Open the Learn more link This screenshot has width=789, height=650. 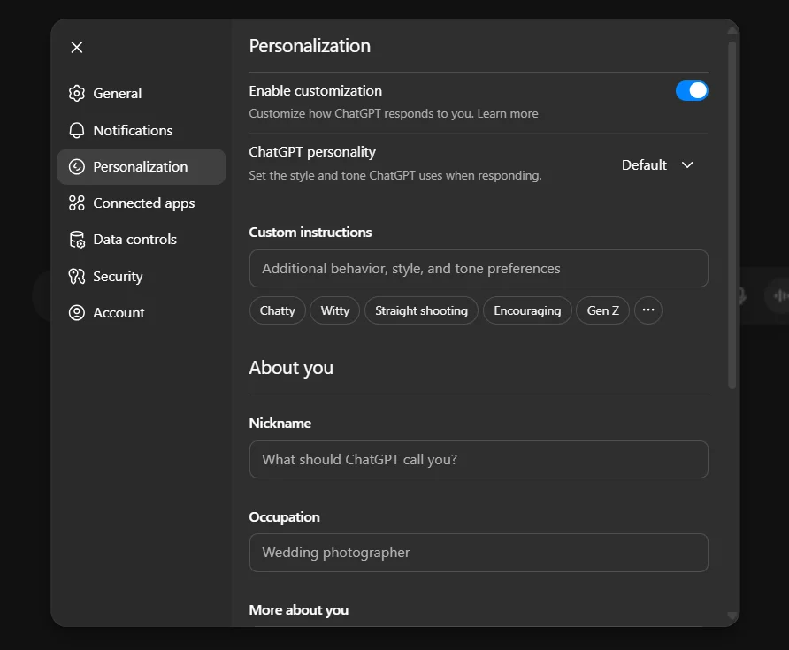click(508, 113)
